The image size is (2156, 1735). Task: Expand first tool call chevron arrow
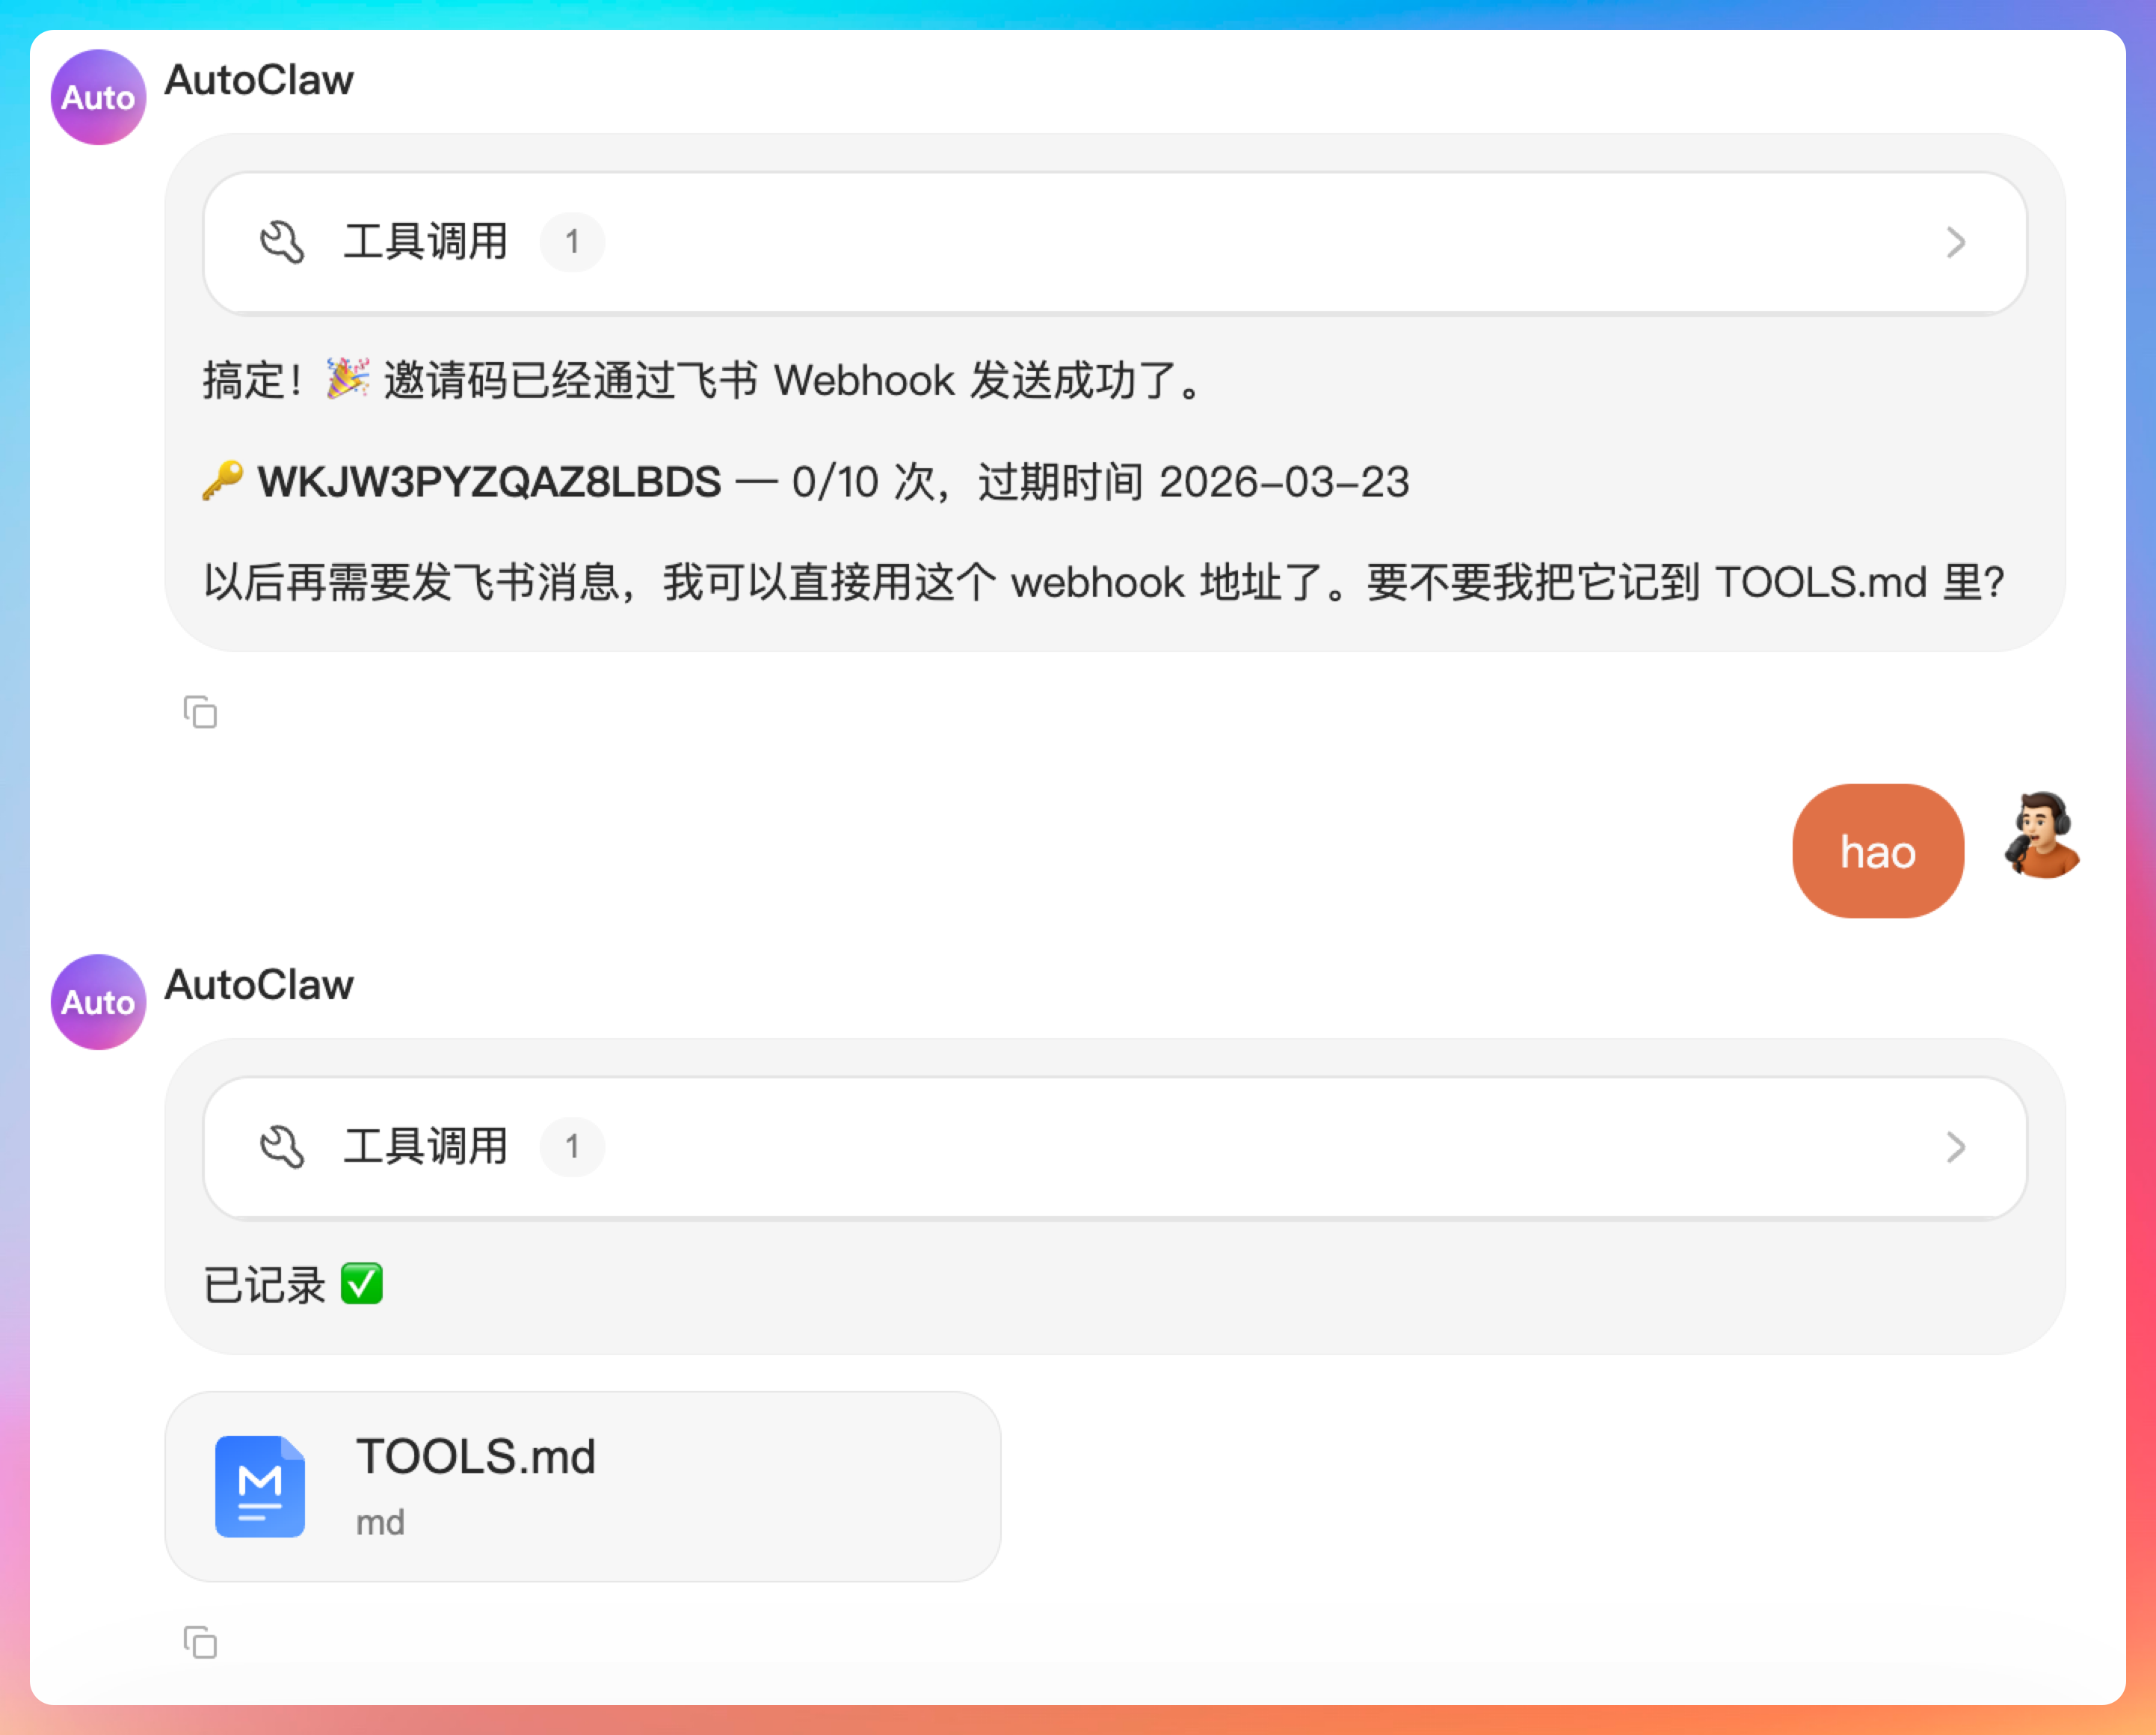click(1956, 242)
